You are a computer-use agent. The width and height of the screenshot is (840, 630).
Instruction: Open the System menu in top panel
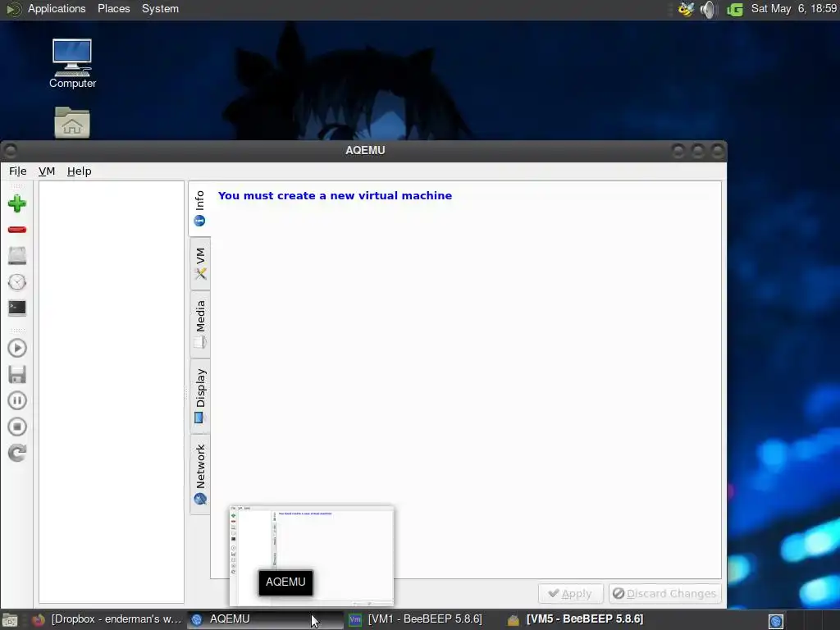160,8
